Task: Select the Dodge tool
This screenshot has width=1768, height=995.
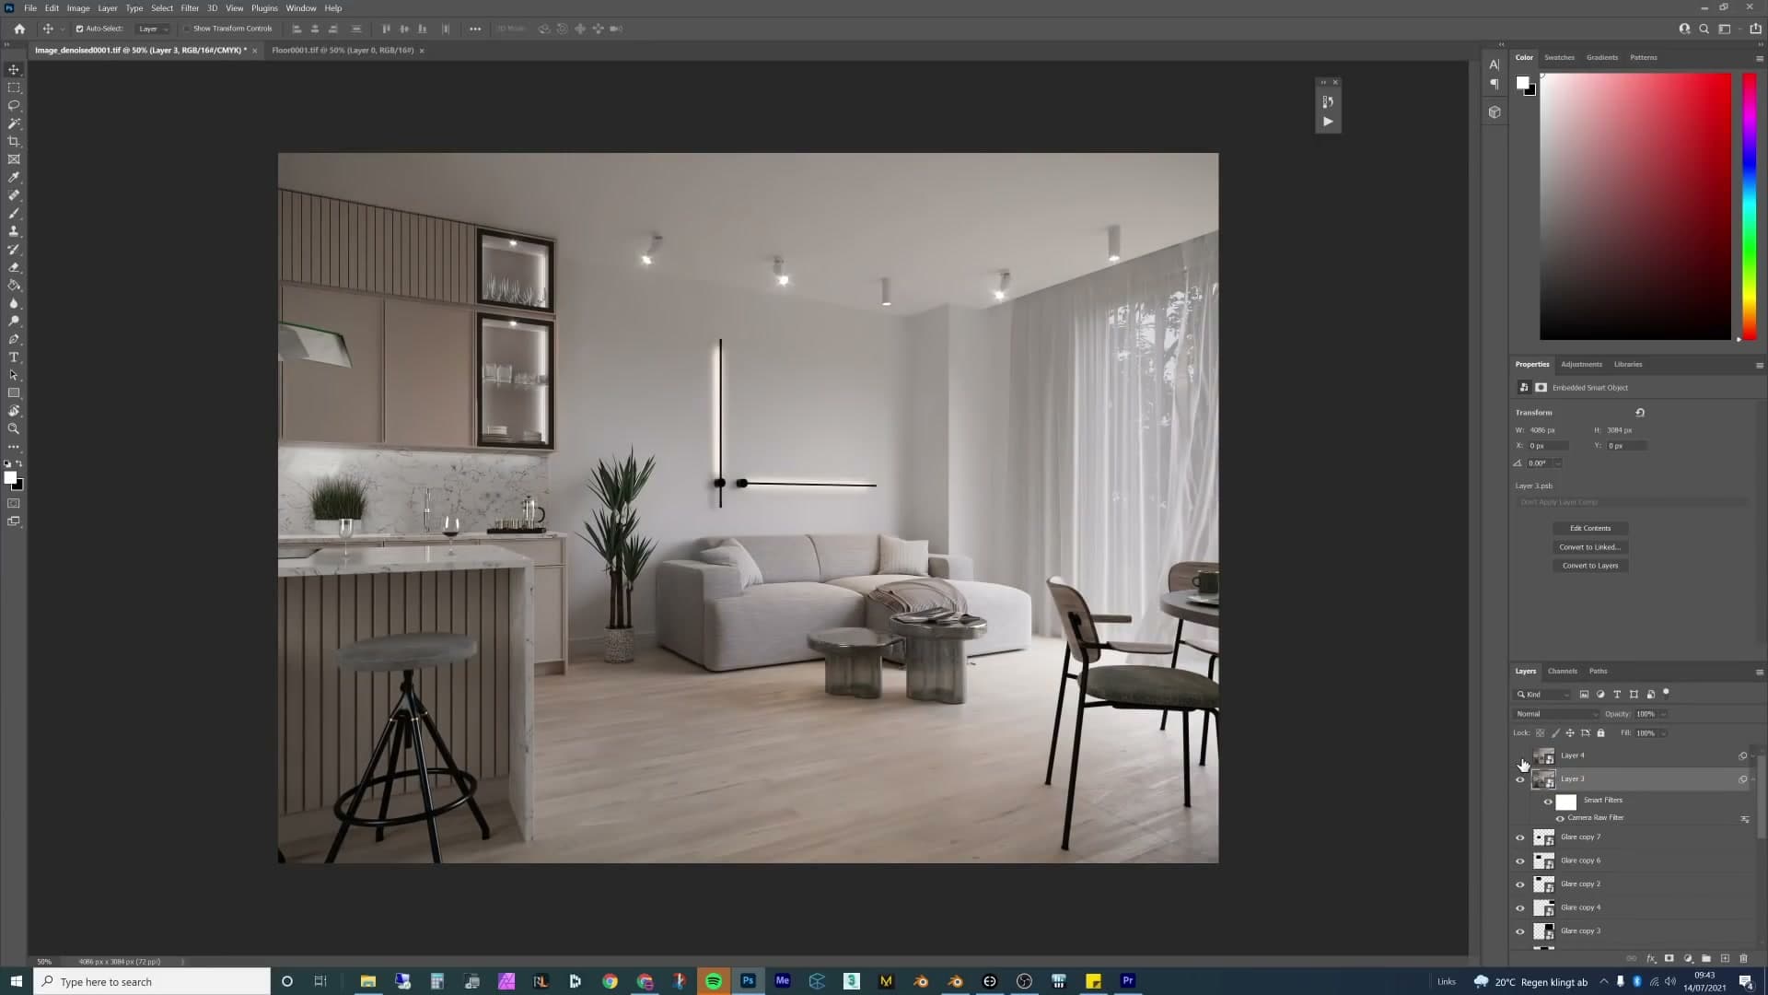Action: [x=14, y=322]
